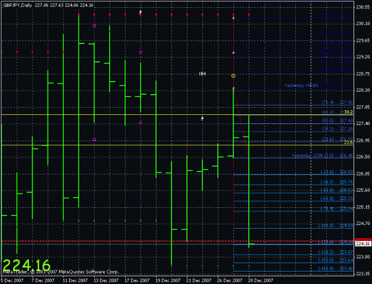372x284 pixels.
Task: Click the GBPJPY,Daily chart title text
Action: pyautogui.click(x=17, y=5)
